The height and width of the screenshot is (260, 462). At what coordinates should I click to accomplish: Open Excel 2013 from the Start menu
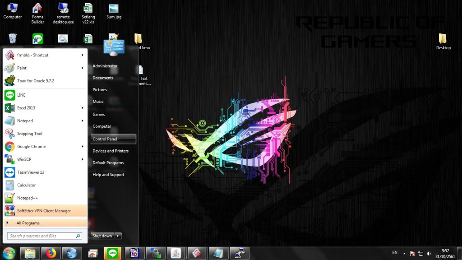[46, 108]
